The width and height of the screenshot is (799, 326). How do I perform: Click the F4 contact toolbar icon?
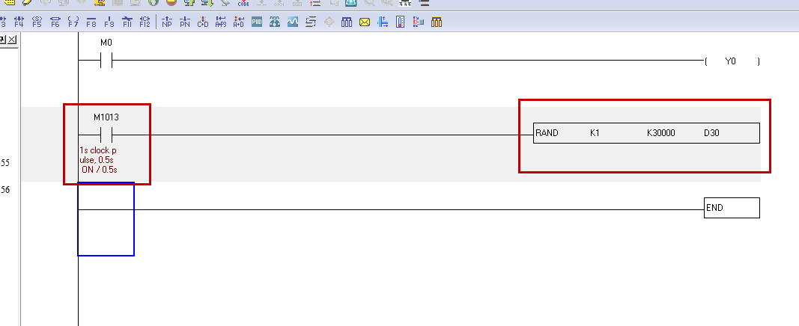click(19, 22)
